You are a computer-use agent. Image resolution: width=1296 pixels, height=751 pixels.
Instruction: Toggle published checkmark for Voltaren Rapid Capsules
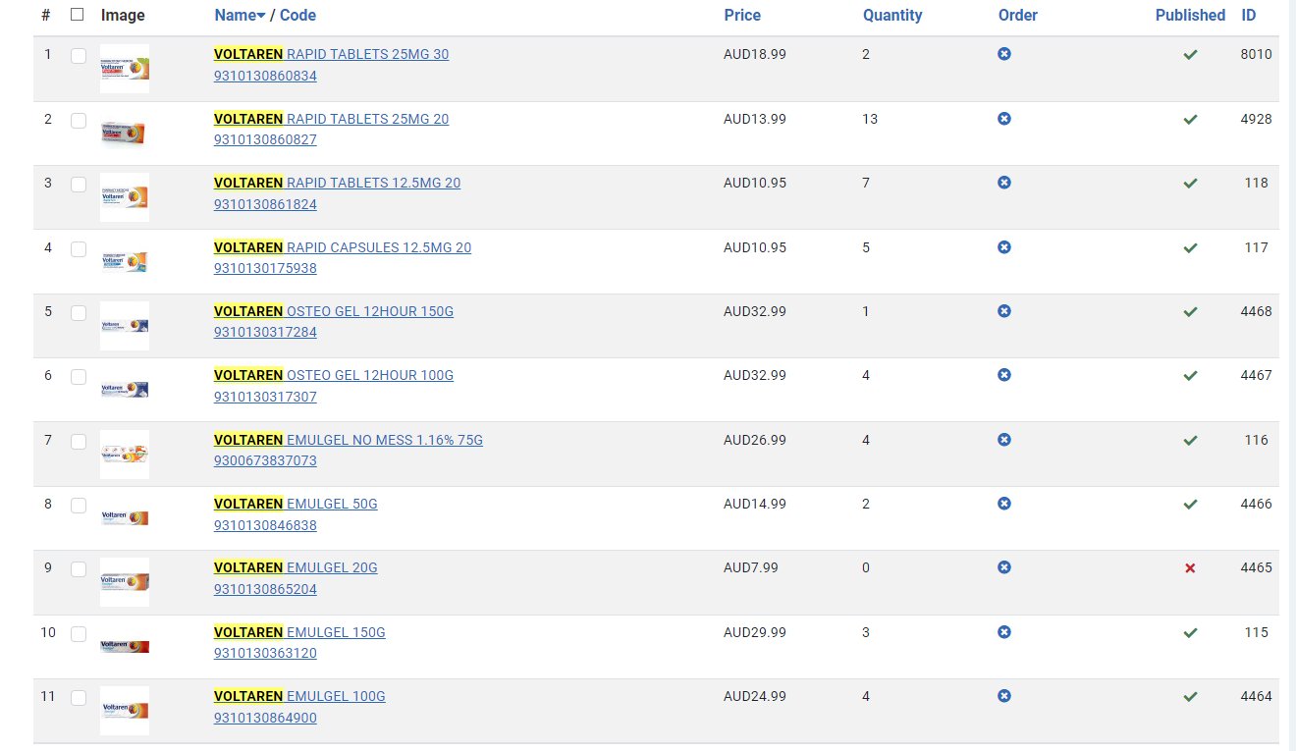click(1190, 247)
